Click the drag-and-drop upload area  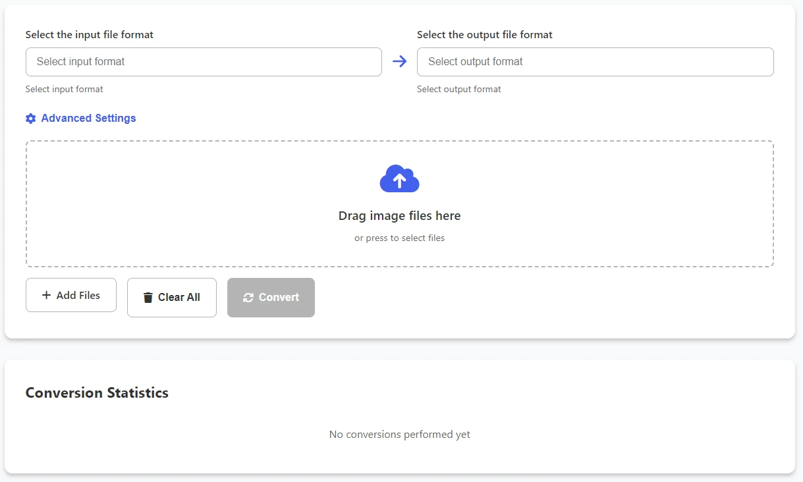point(399,203)
